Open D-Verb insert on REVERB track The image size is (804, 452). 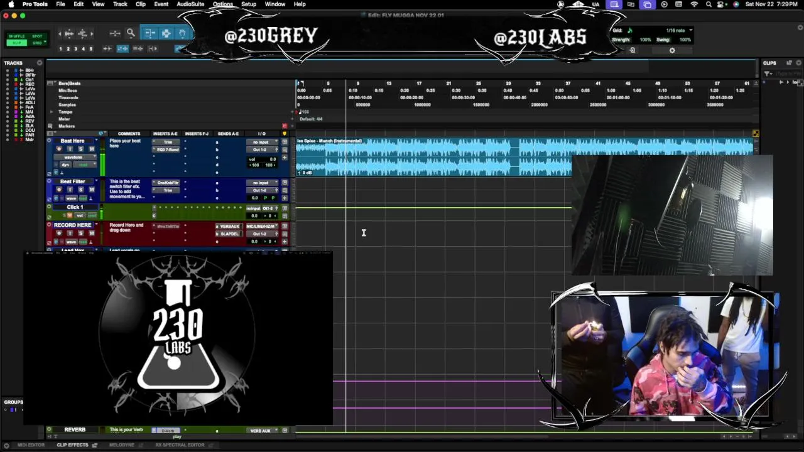click(167, 431)
